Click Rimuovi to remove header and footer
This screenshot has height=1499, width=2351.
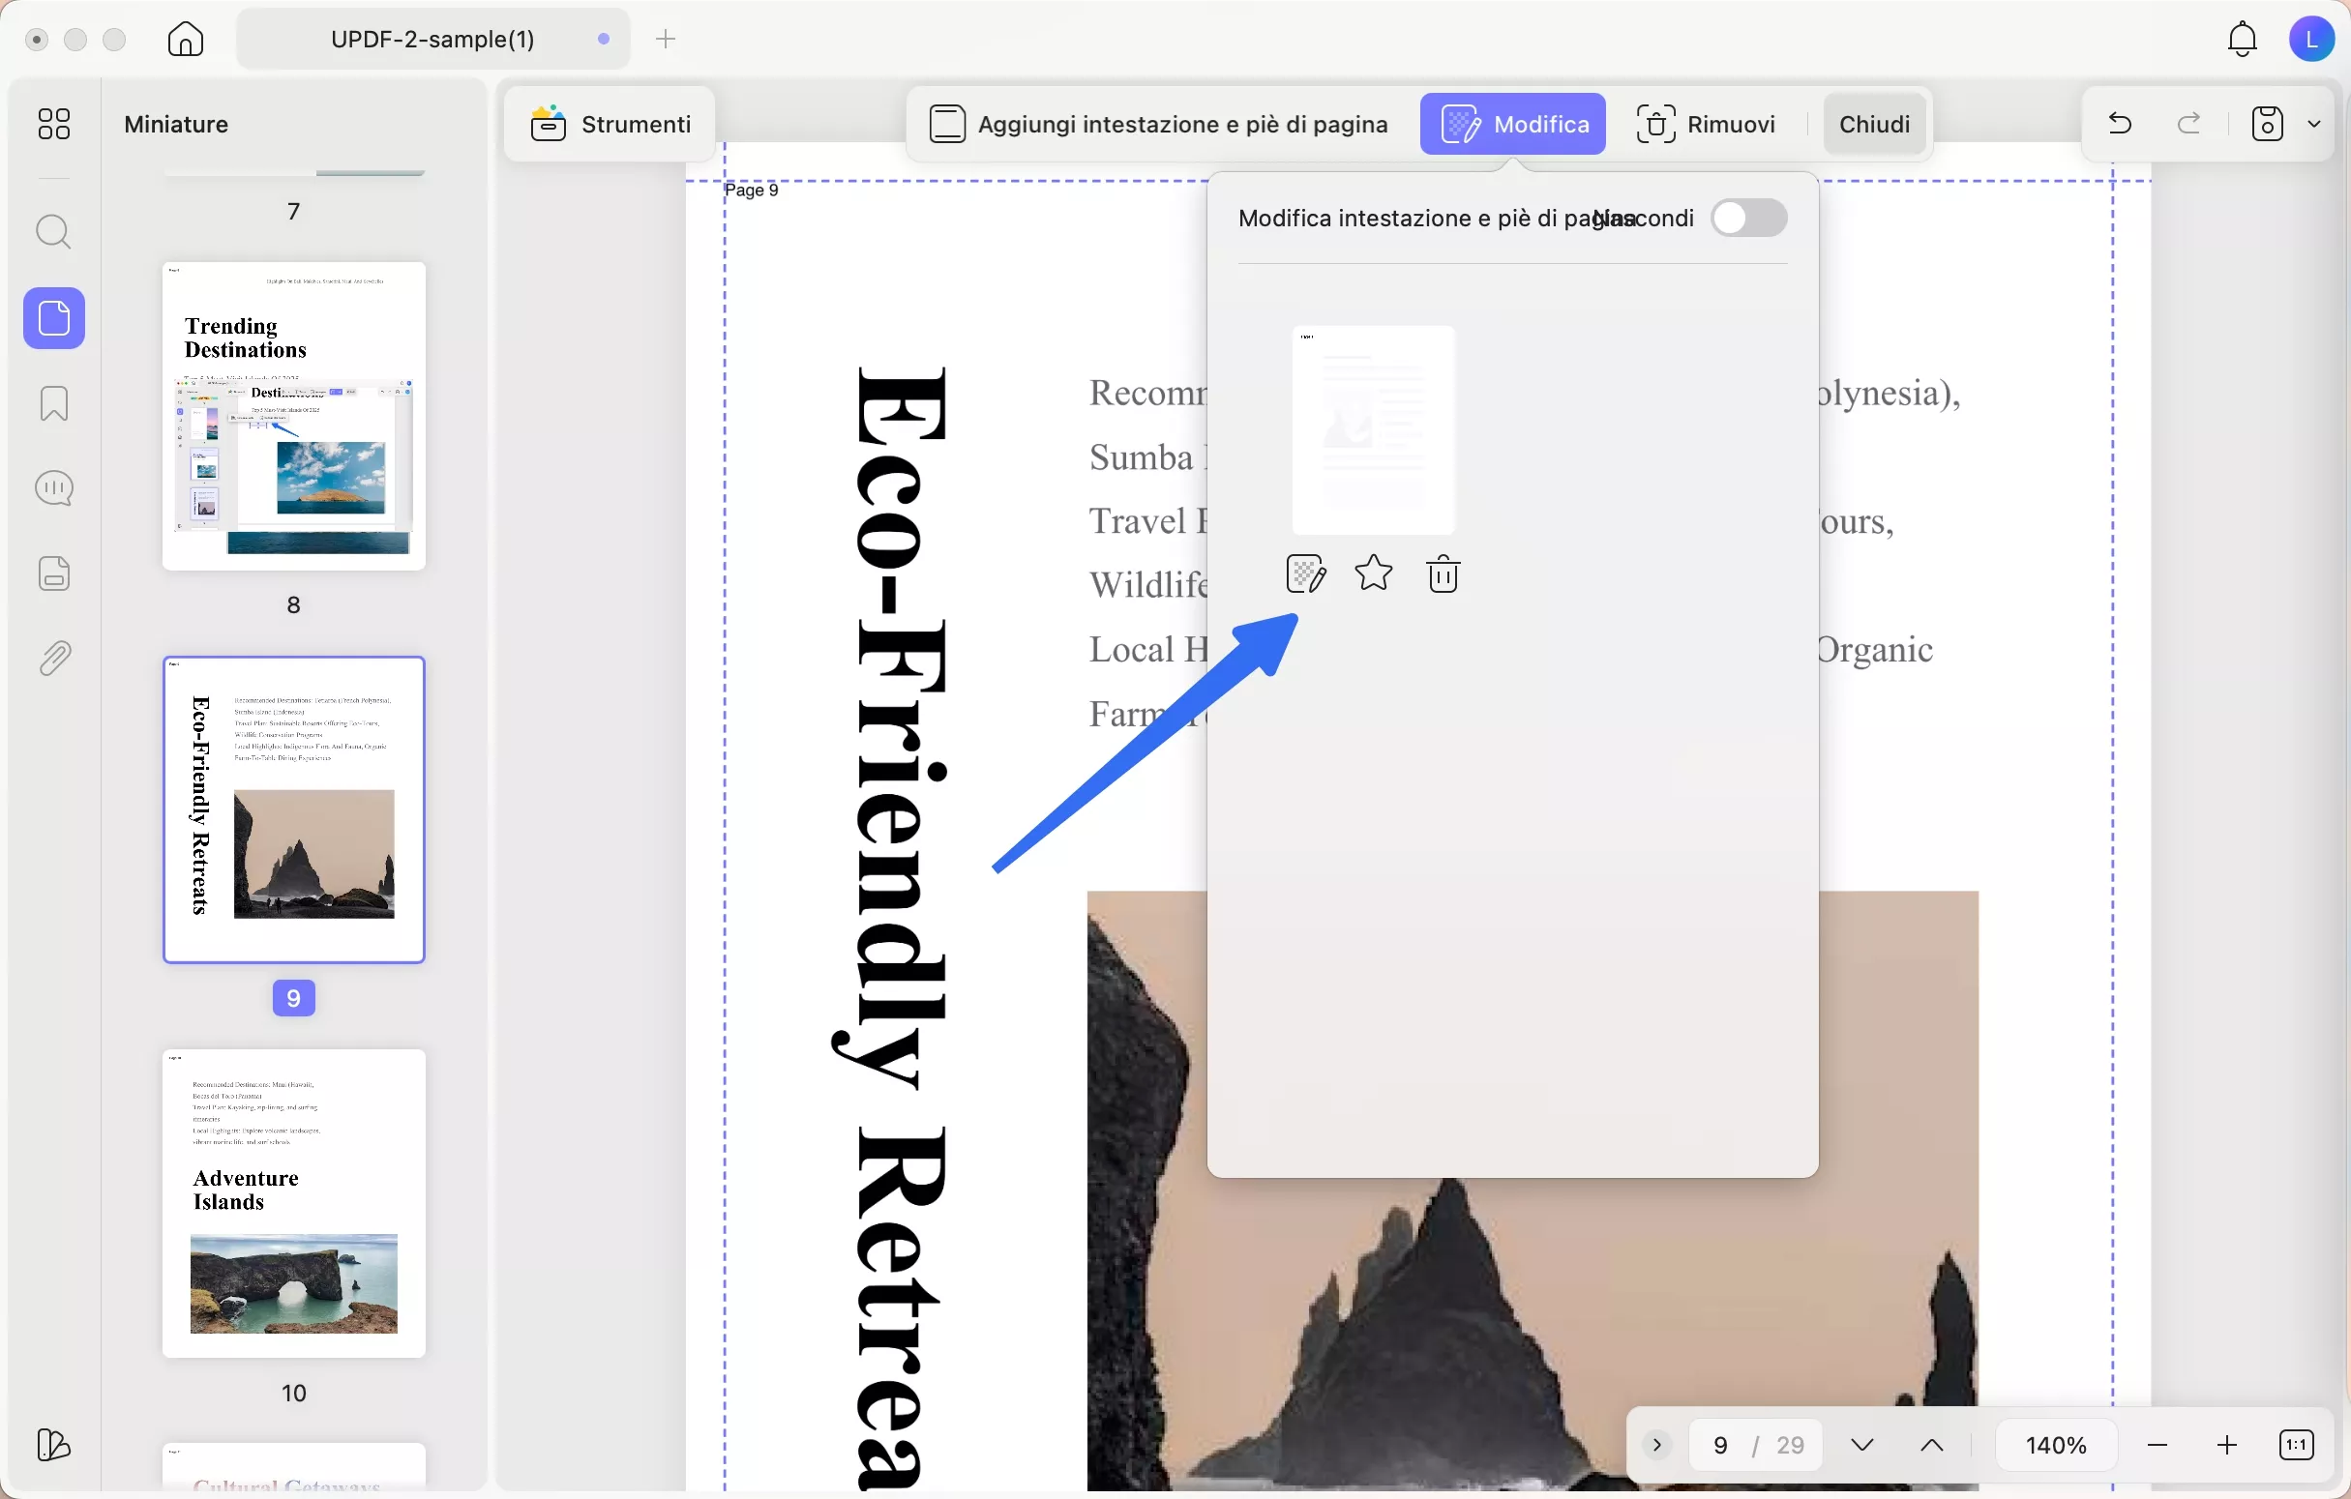point(1709,124)
